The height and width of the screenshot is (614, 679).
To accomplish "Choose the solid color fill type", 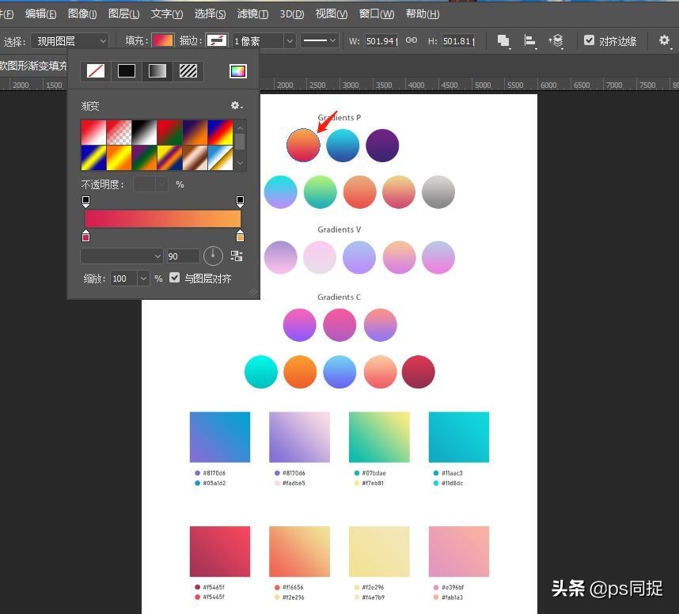I will [127, 71].
